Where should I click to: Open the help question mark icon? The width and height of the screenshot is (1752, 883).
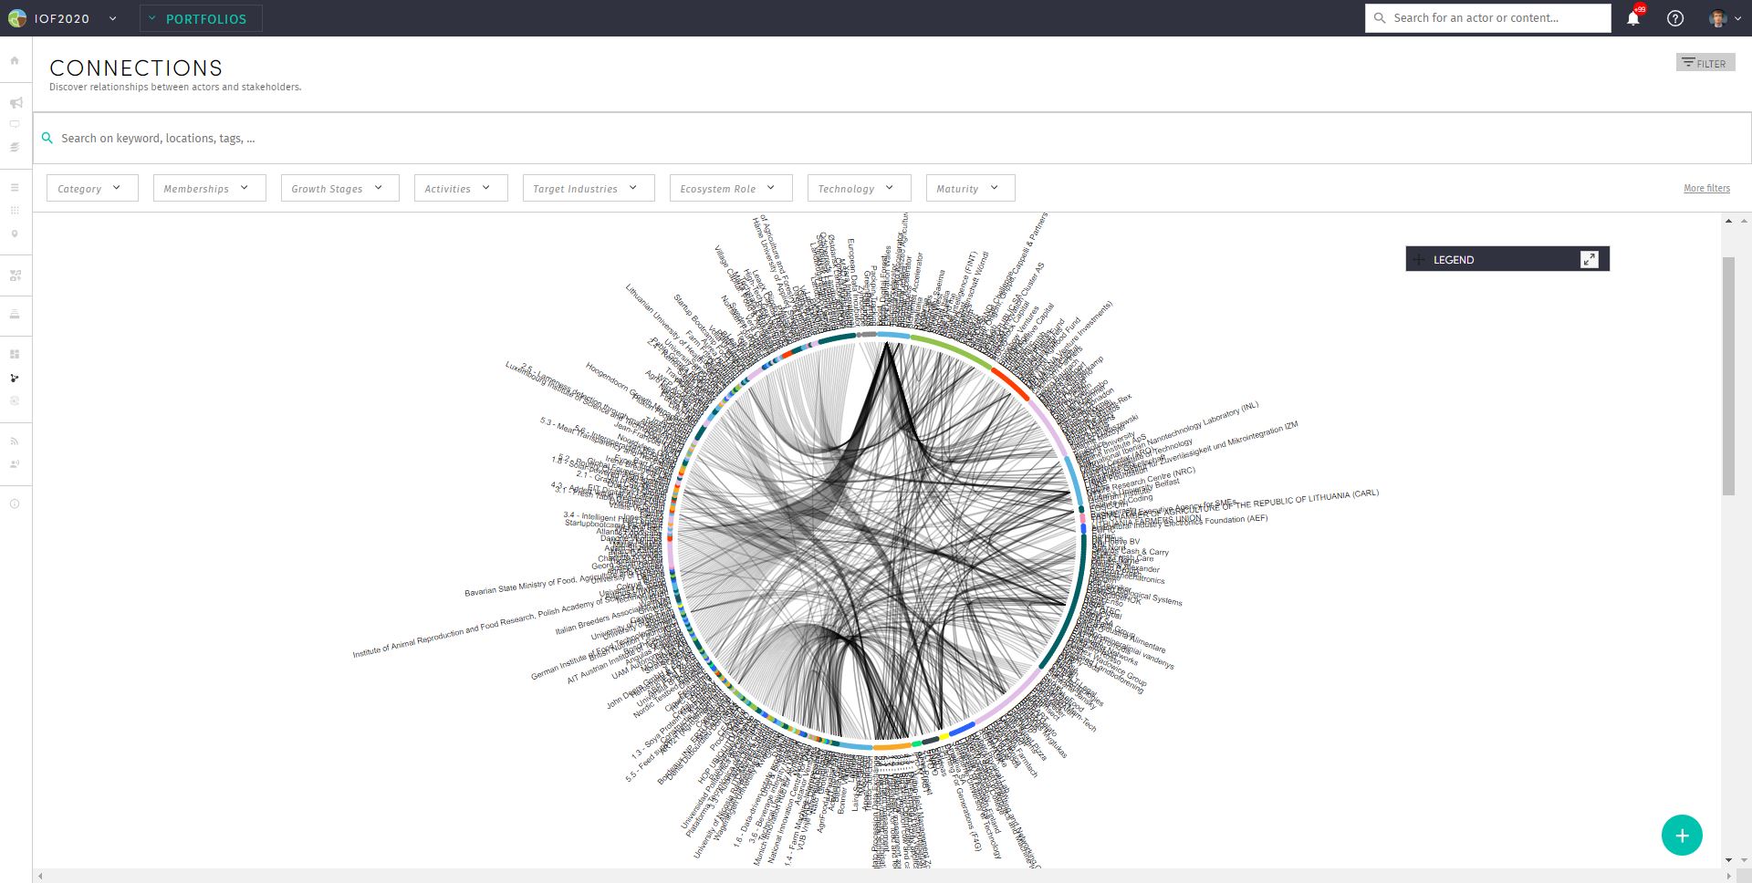click(x=1675, y=18)
